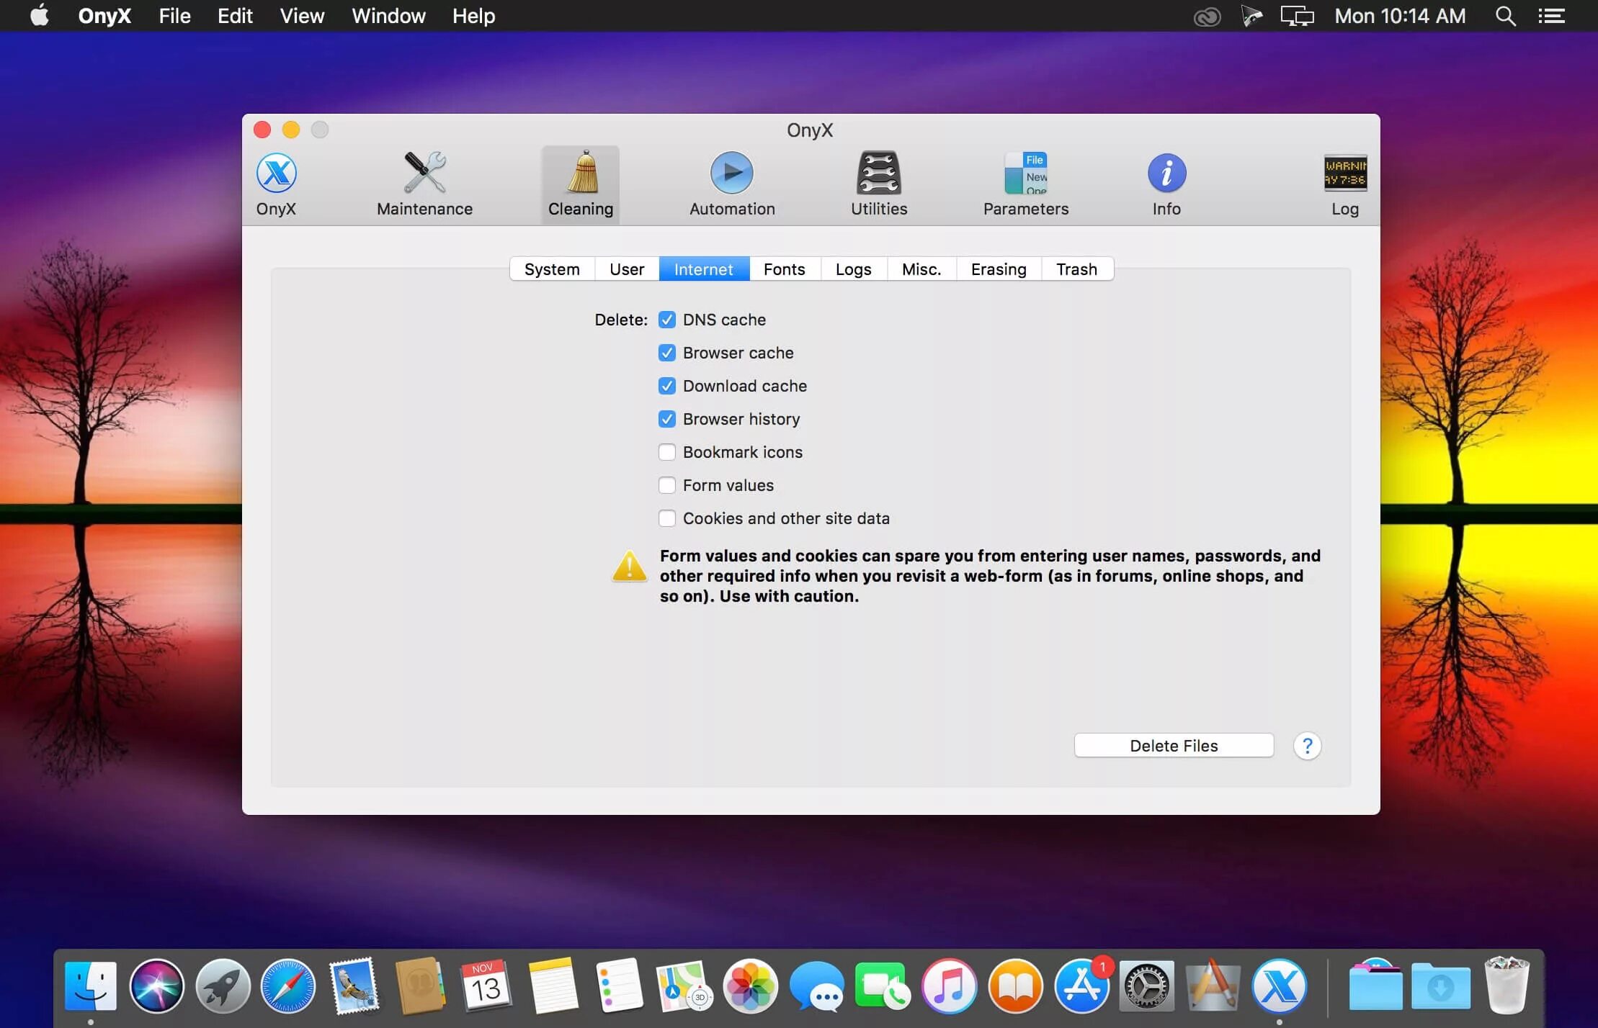
Task: Click the Delete Files button
Action: pyautogui.click(x=1174, y=746)
